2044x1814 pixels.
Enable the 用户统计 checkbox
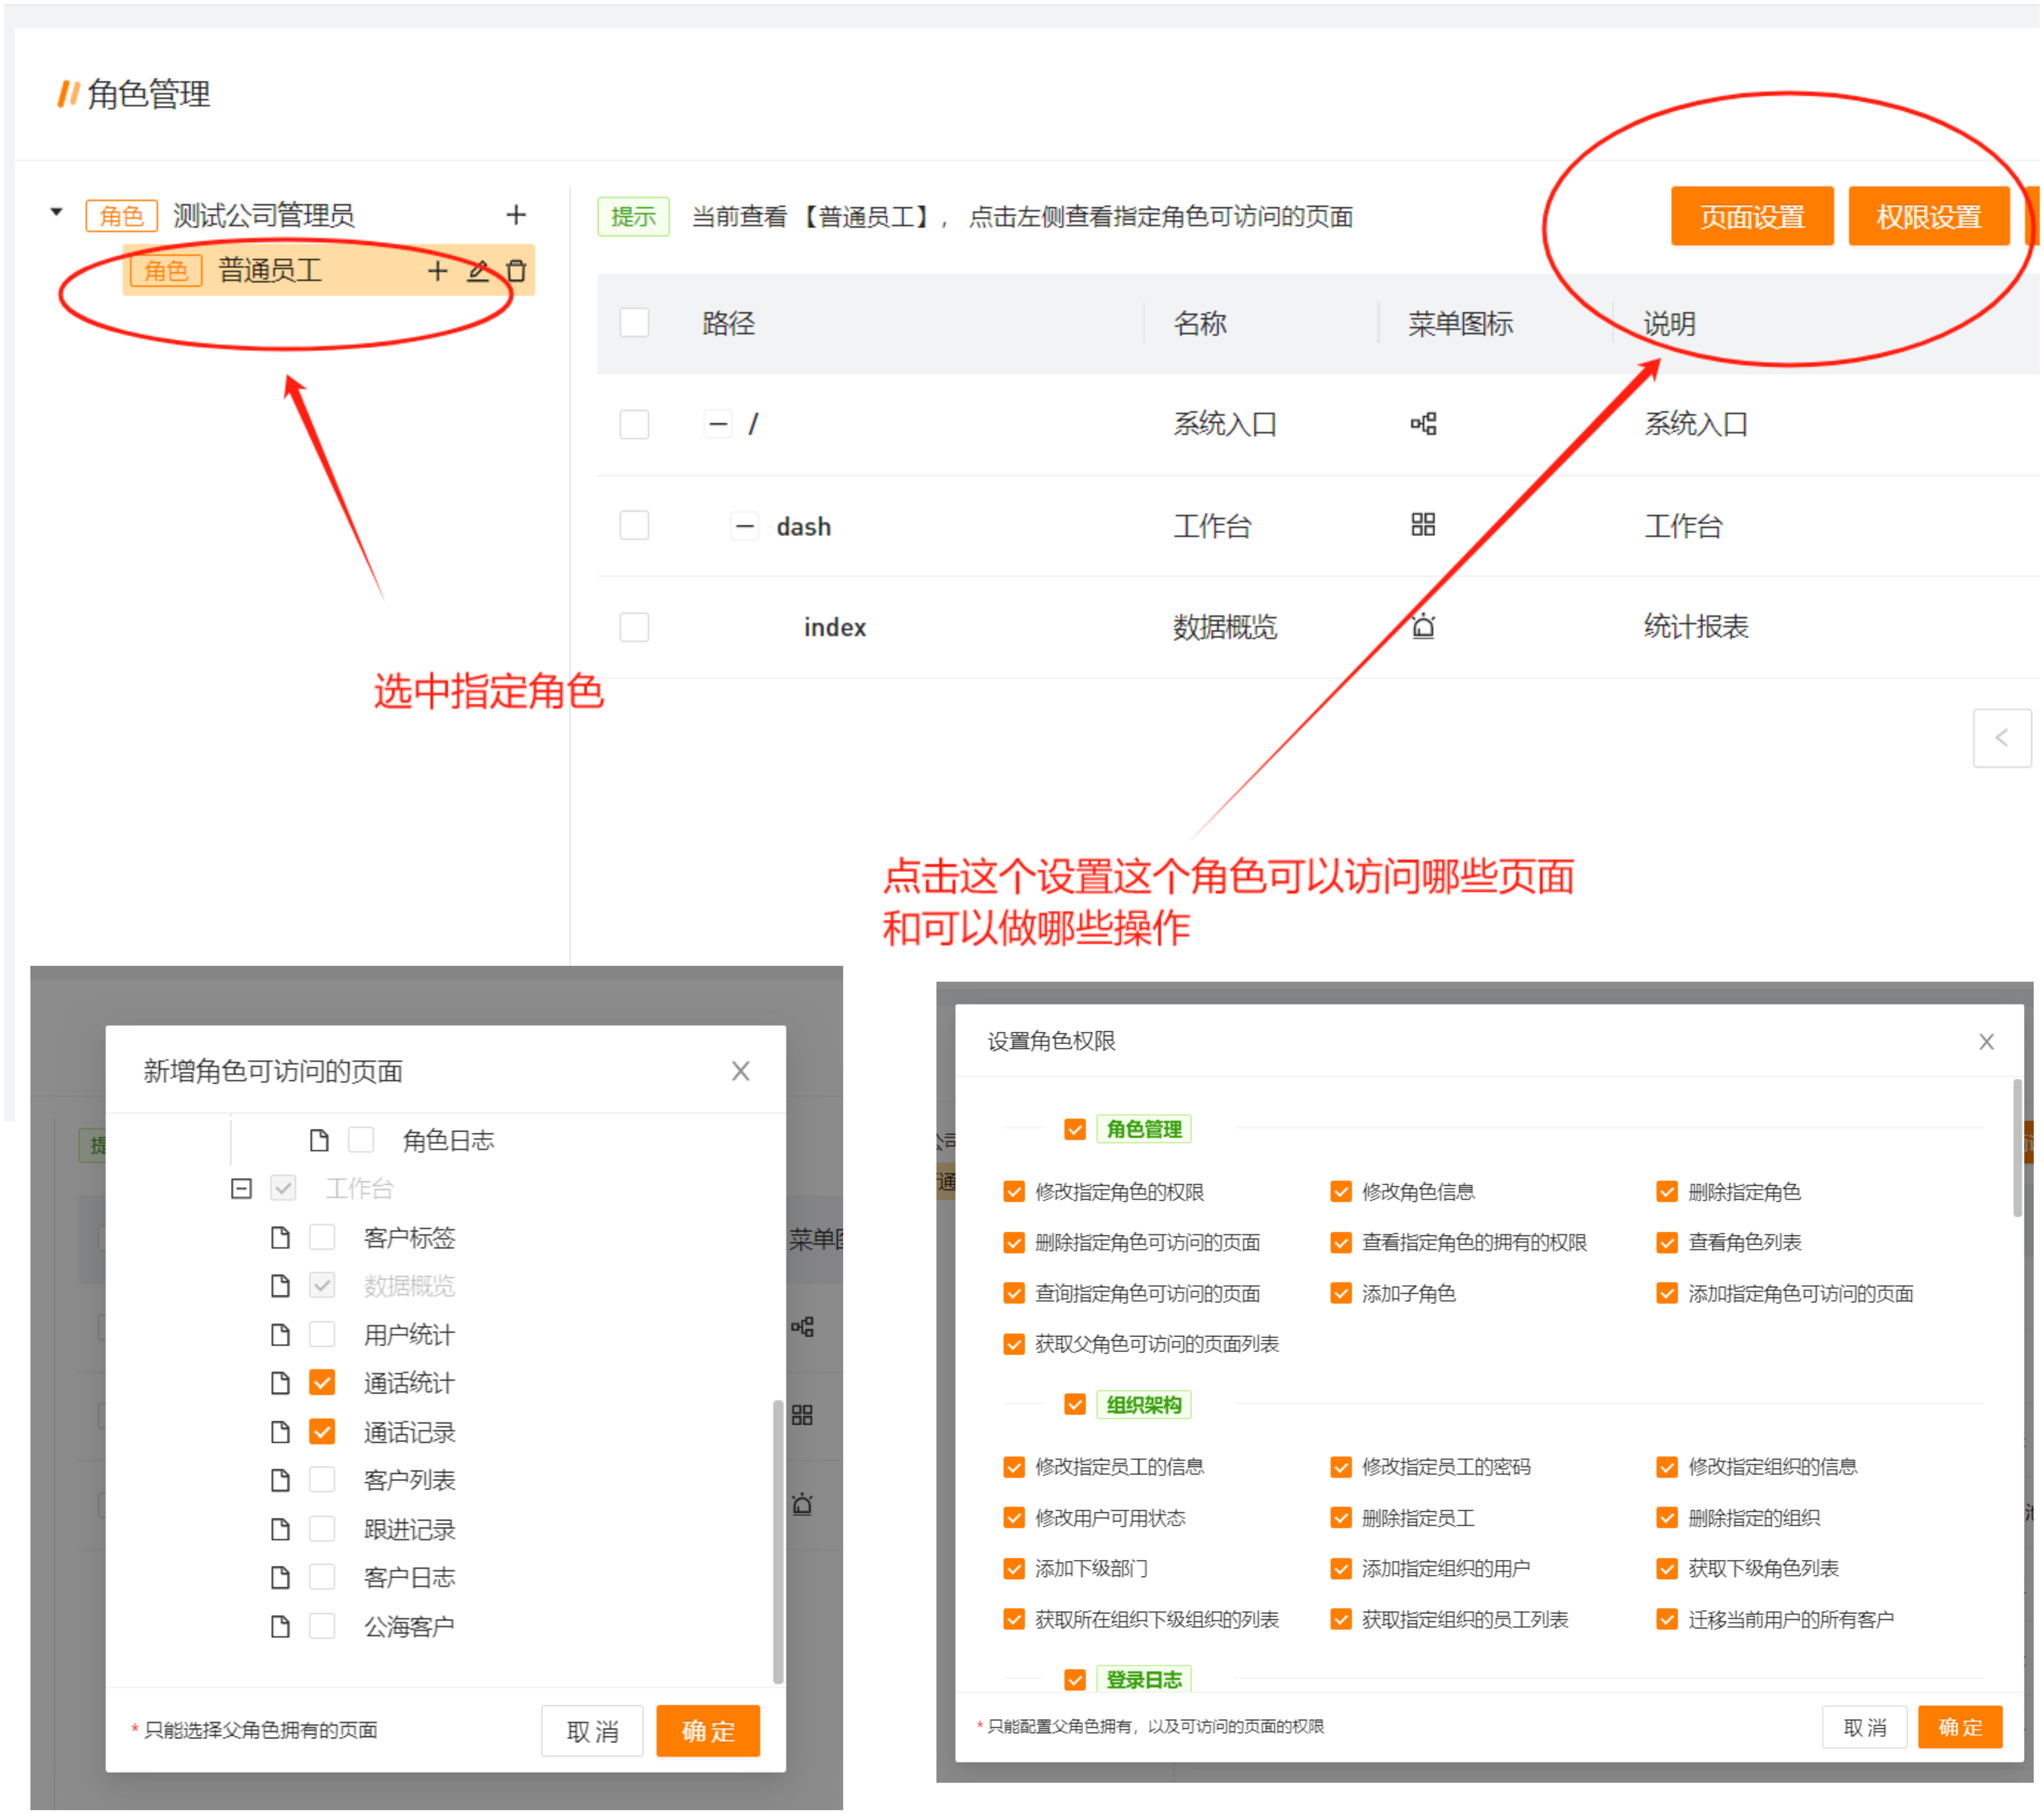[x=322, y=1334]
